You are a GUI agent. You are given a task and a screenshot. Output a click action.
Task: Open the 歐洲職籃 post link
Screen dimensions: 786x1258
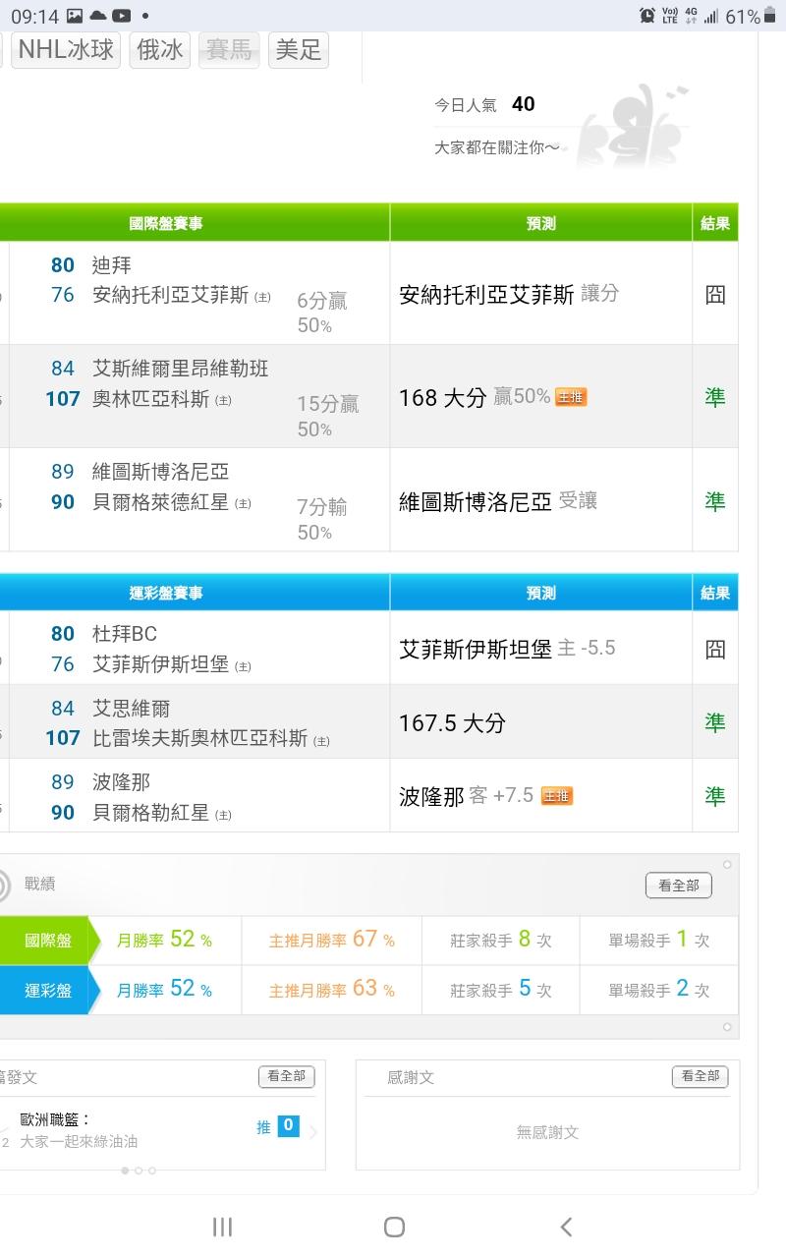click(56, 1118)
